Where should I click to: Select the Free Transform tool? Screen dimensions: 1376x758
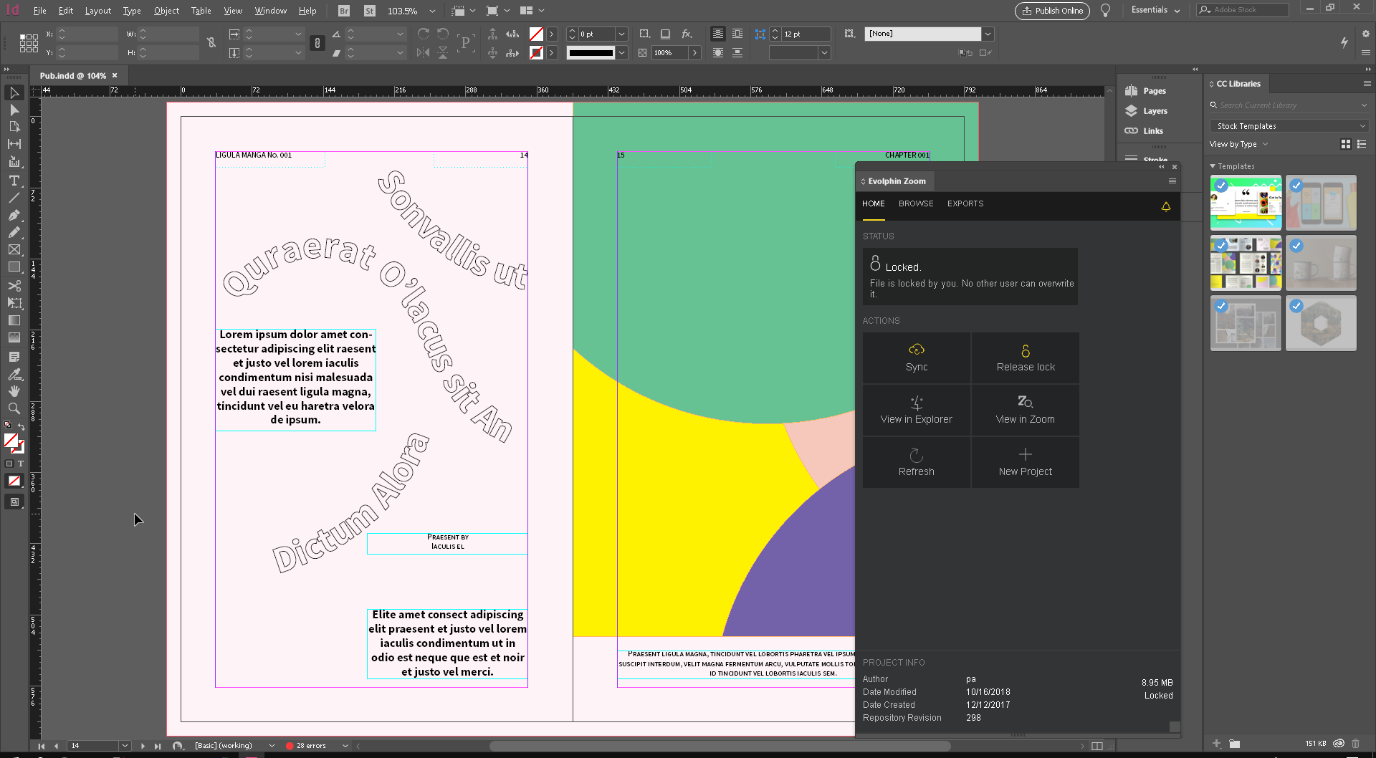pos(14,303)
